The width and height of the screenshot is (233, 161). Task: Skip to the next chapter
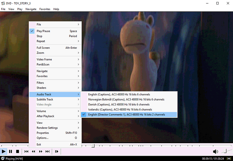(x=47, y=152)
